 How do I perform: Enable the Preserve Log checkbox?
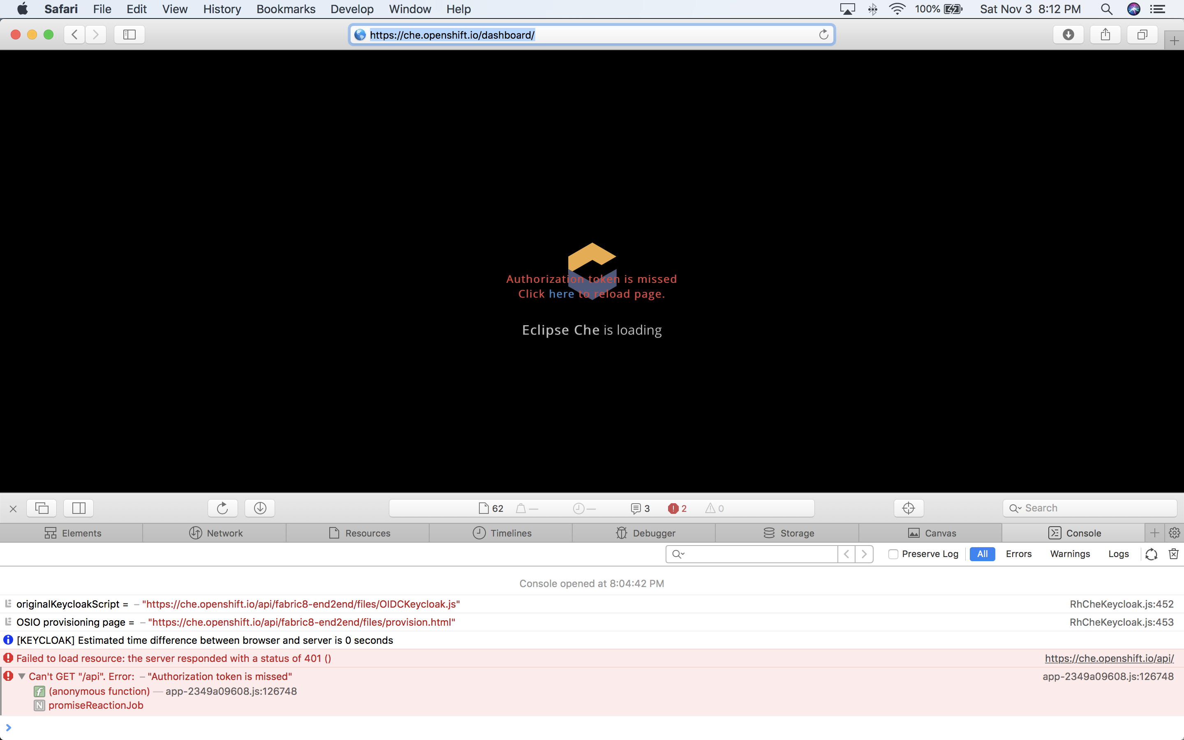(893, 554)
